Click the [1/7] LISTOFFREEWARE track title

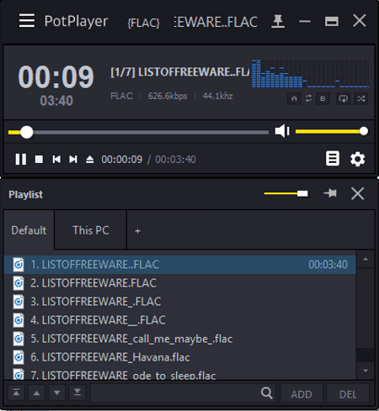point(179,72)
